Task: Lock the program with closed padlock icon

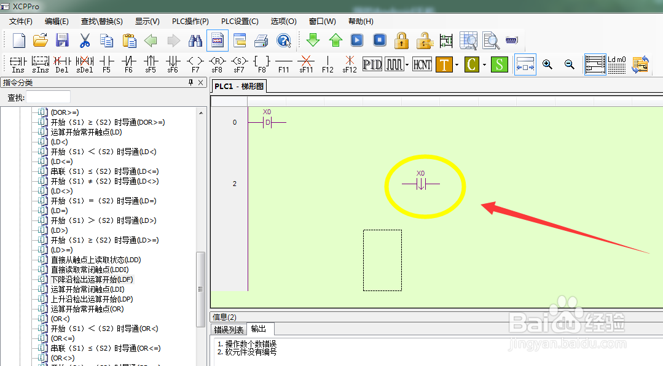Action: pyautogui.click(x=401, y=41)
